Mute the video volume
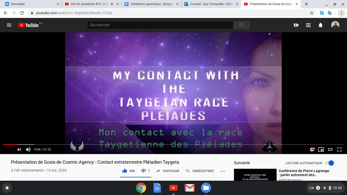Viewport: 347px width, 195px height. point(28,149)
